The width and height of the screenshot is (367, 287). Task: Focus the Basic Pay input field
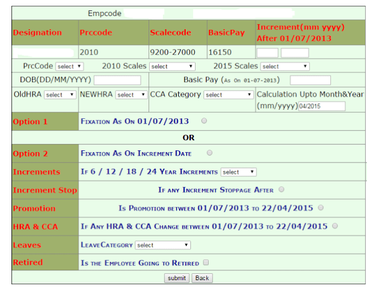click(x=310, y=80)
